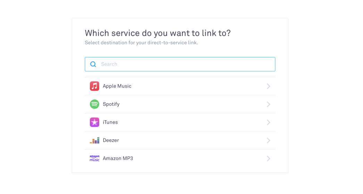Image resolution: width=363 pixels, height=194 pixels.
Task: Expand the Apple Music row chevron
Action: [x=268, y=86]
